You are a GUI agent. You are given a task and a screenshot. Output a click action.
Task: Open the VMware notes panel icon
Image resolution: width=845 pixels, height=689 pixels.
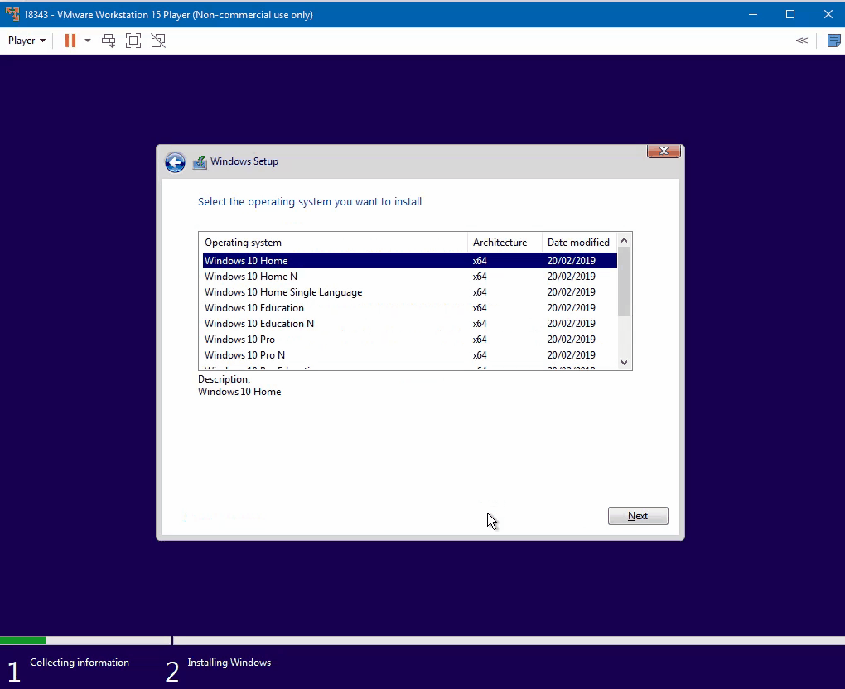coord(833,41)
